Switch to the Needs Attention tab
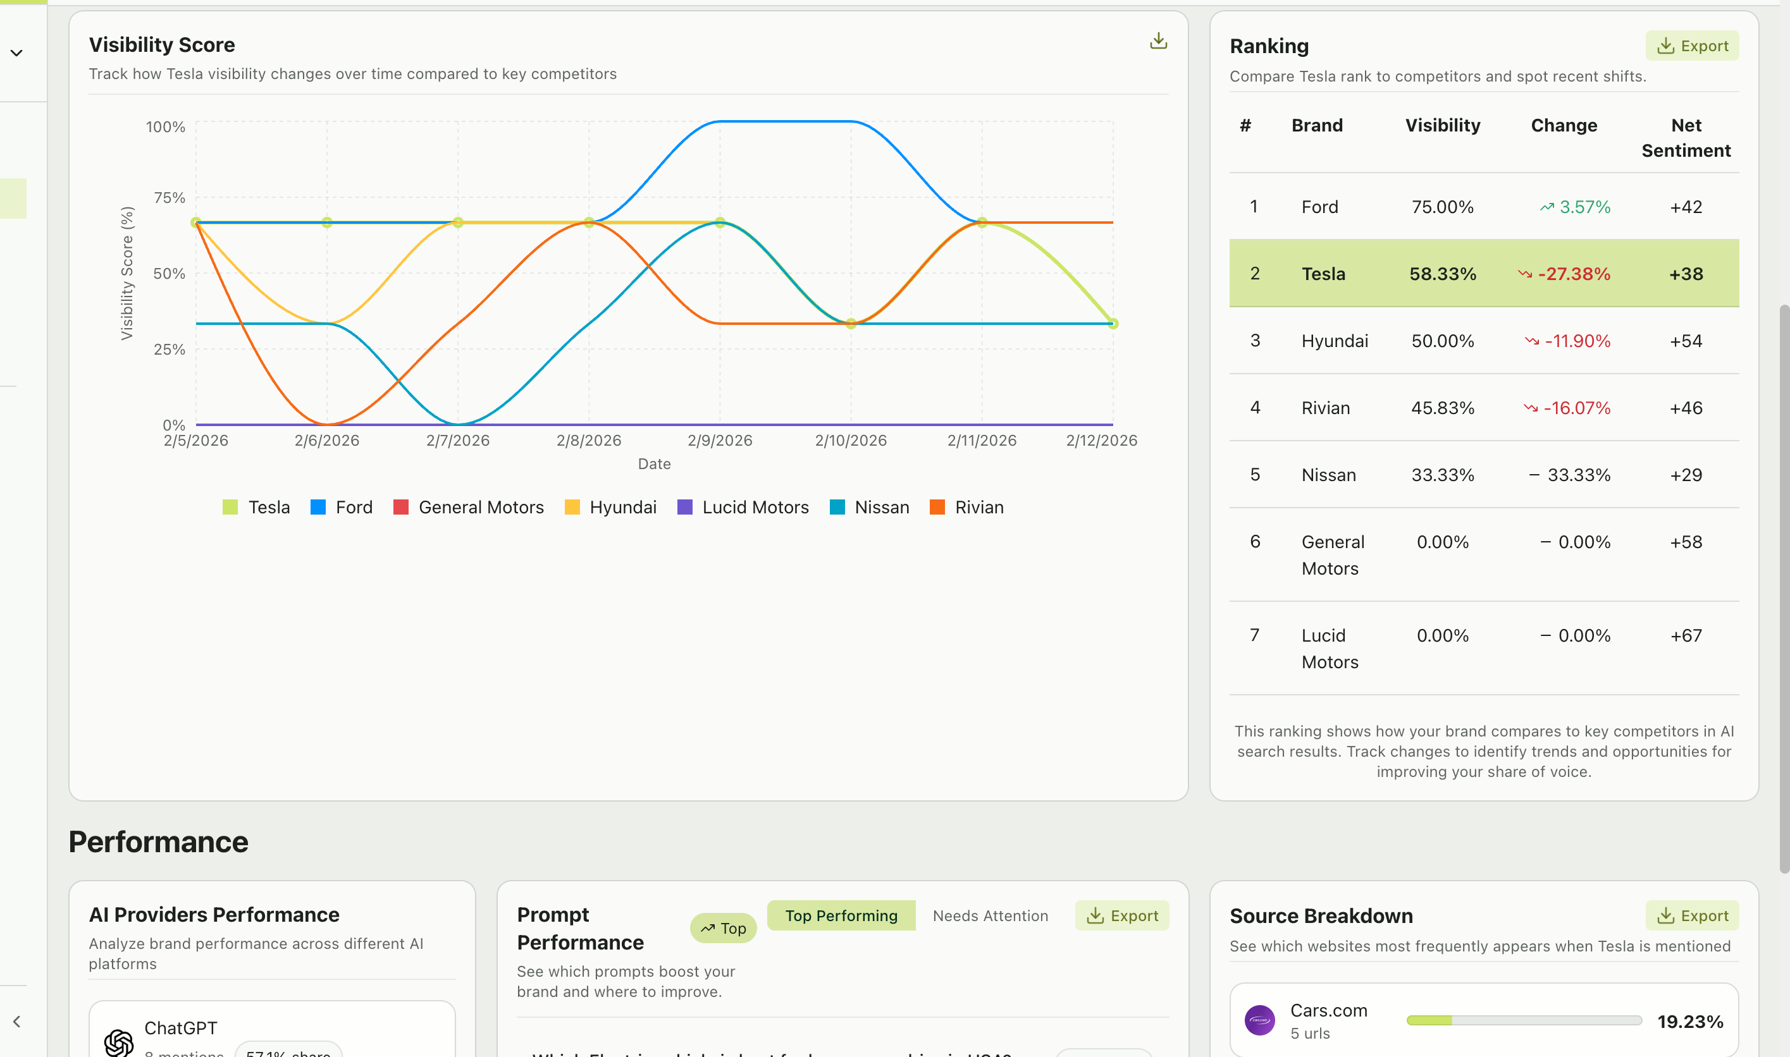 (x=990, y=915)
